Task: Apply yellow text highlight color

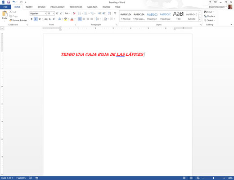Action: coord(66,19)
